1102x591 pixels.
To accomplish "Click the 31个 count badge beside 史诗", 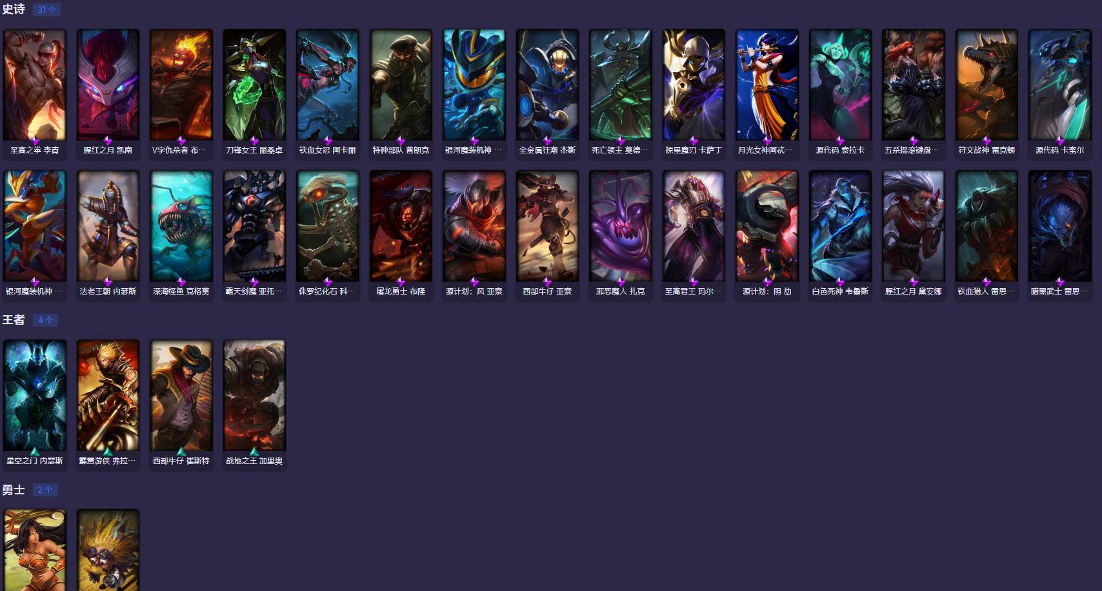I will click(x=46, y=10).
